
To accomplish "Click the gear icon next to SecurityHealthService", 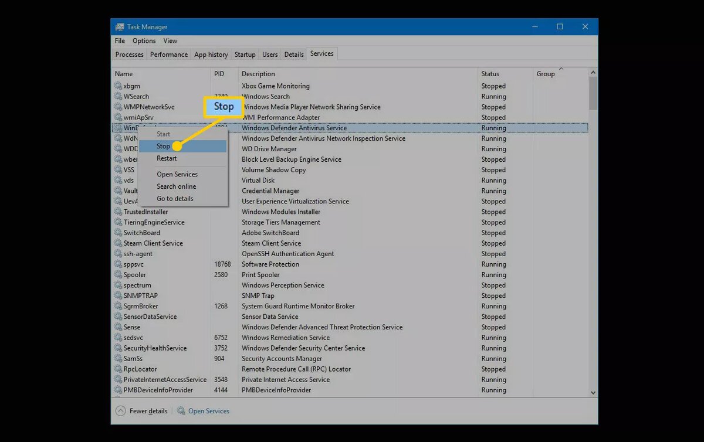I will point(118,348).
